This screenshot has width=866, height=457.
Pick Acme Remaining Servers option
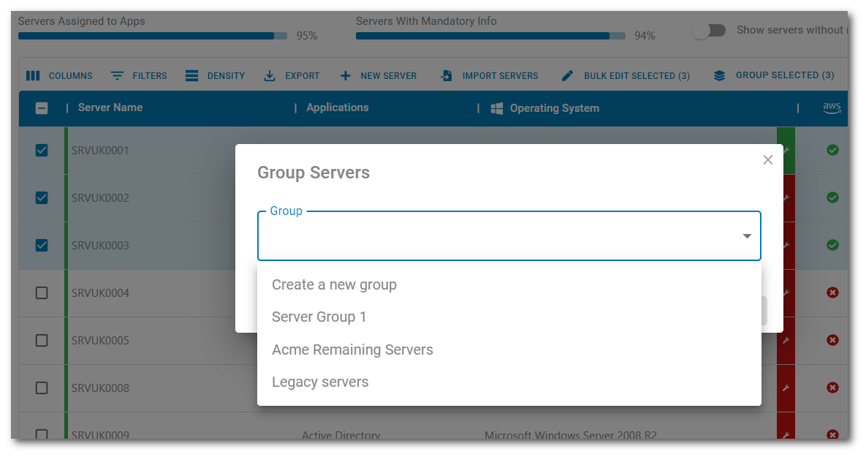point(352,350)
